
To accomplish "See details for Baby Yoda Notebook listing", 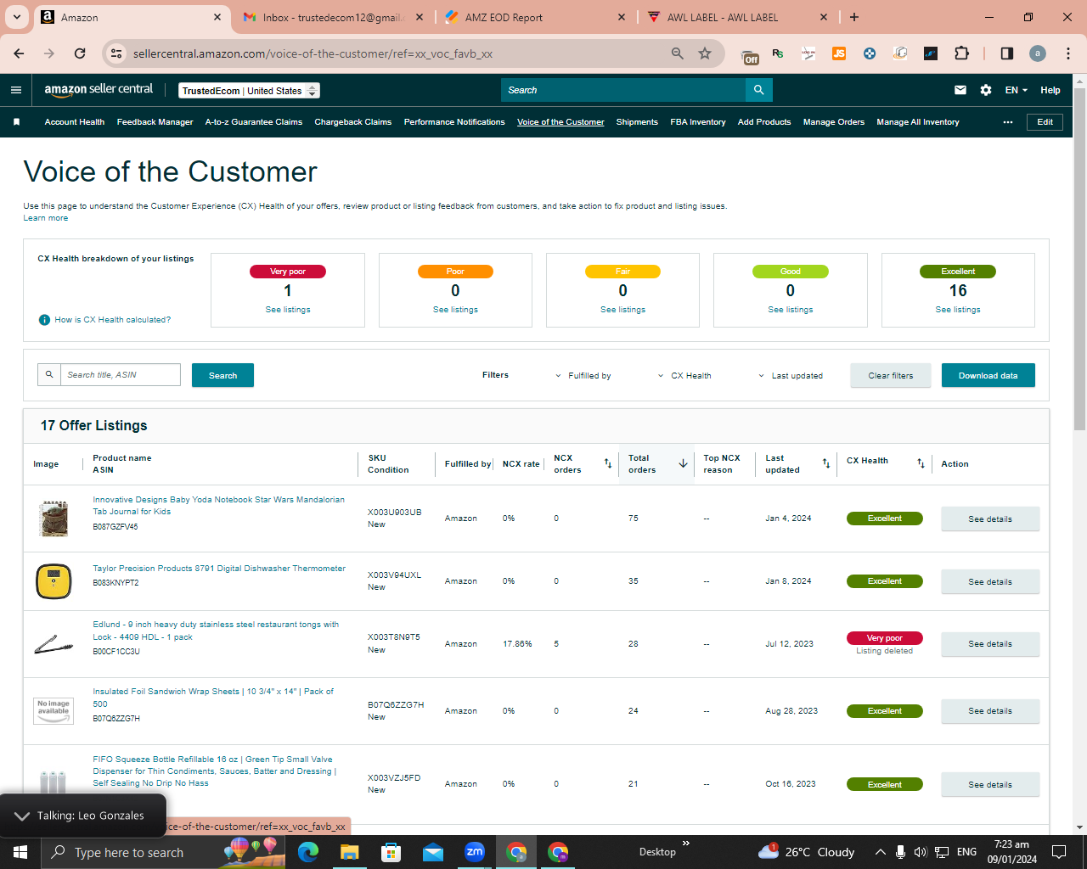I will [990, 519].
